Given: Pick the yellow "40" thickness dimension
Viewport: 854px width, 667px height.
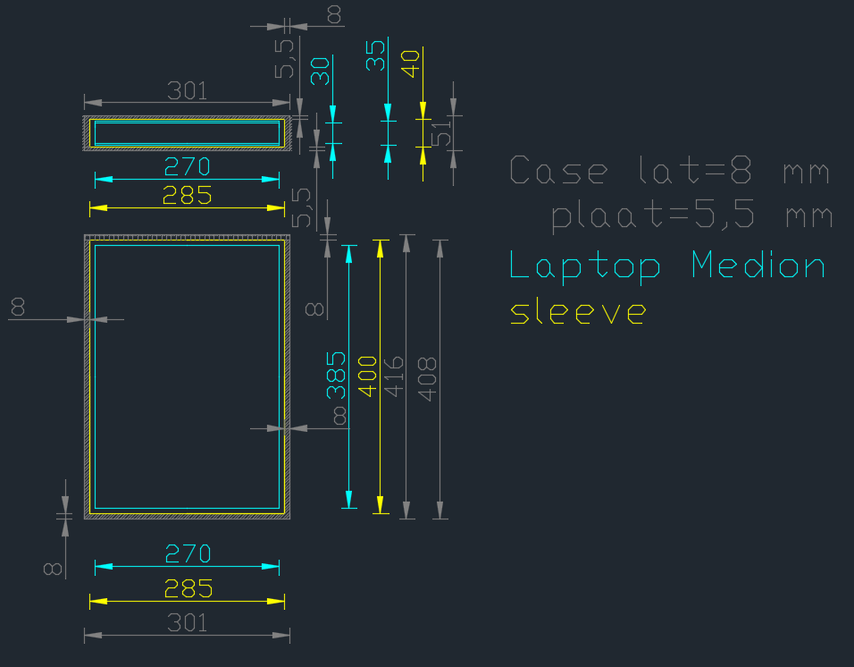Looking at the screenshot, I should [x=410, y=63].
